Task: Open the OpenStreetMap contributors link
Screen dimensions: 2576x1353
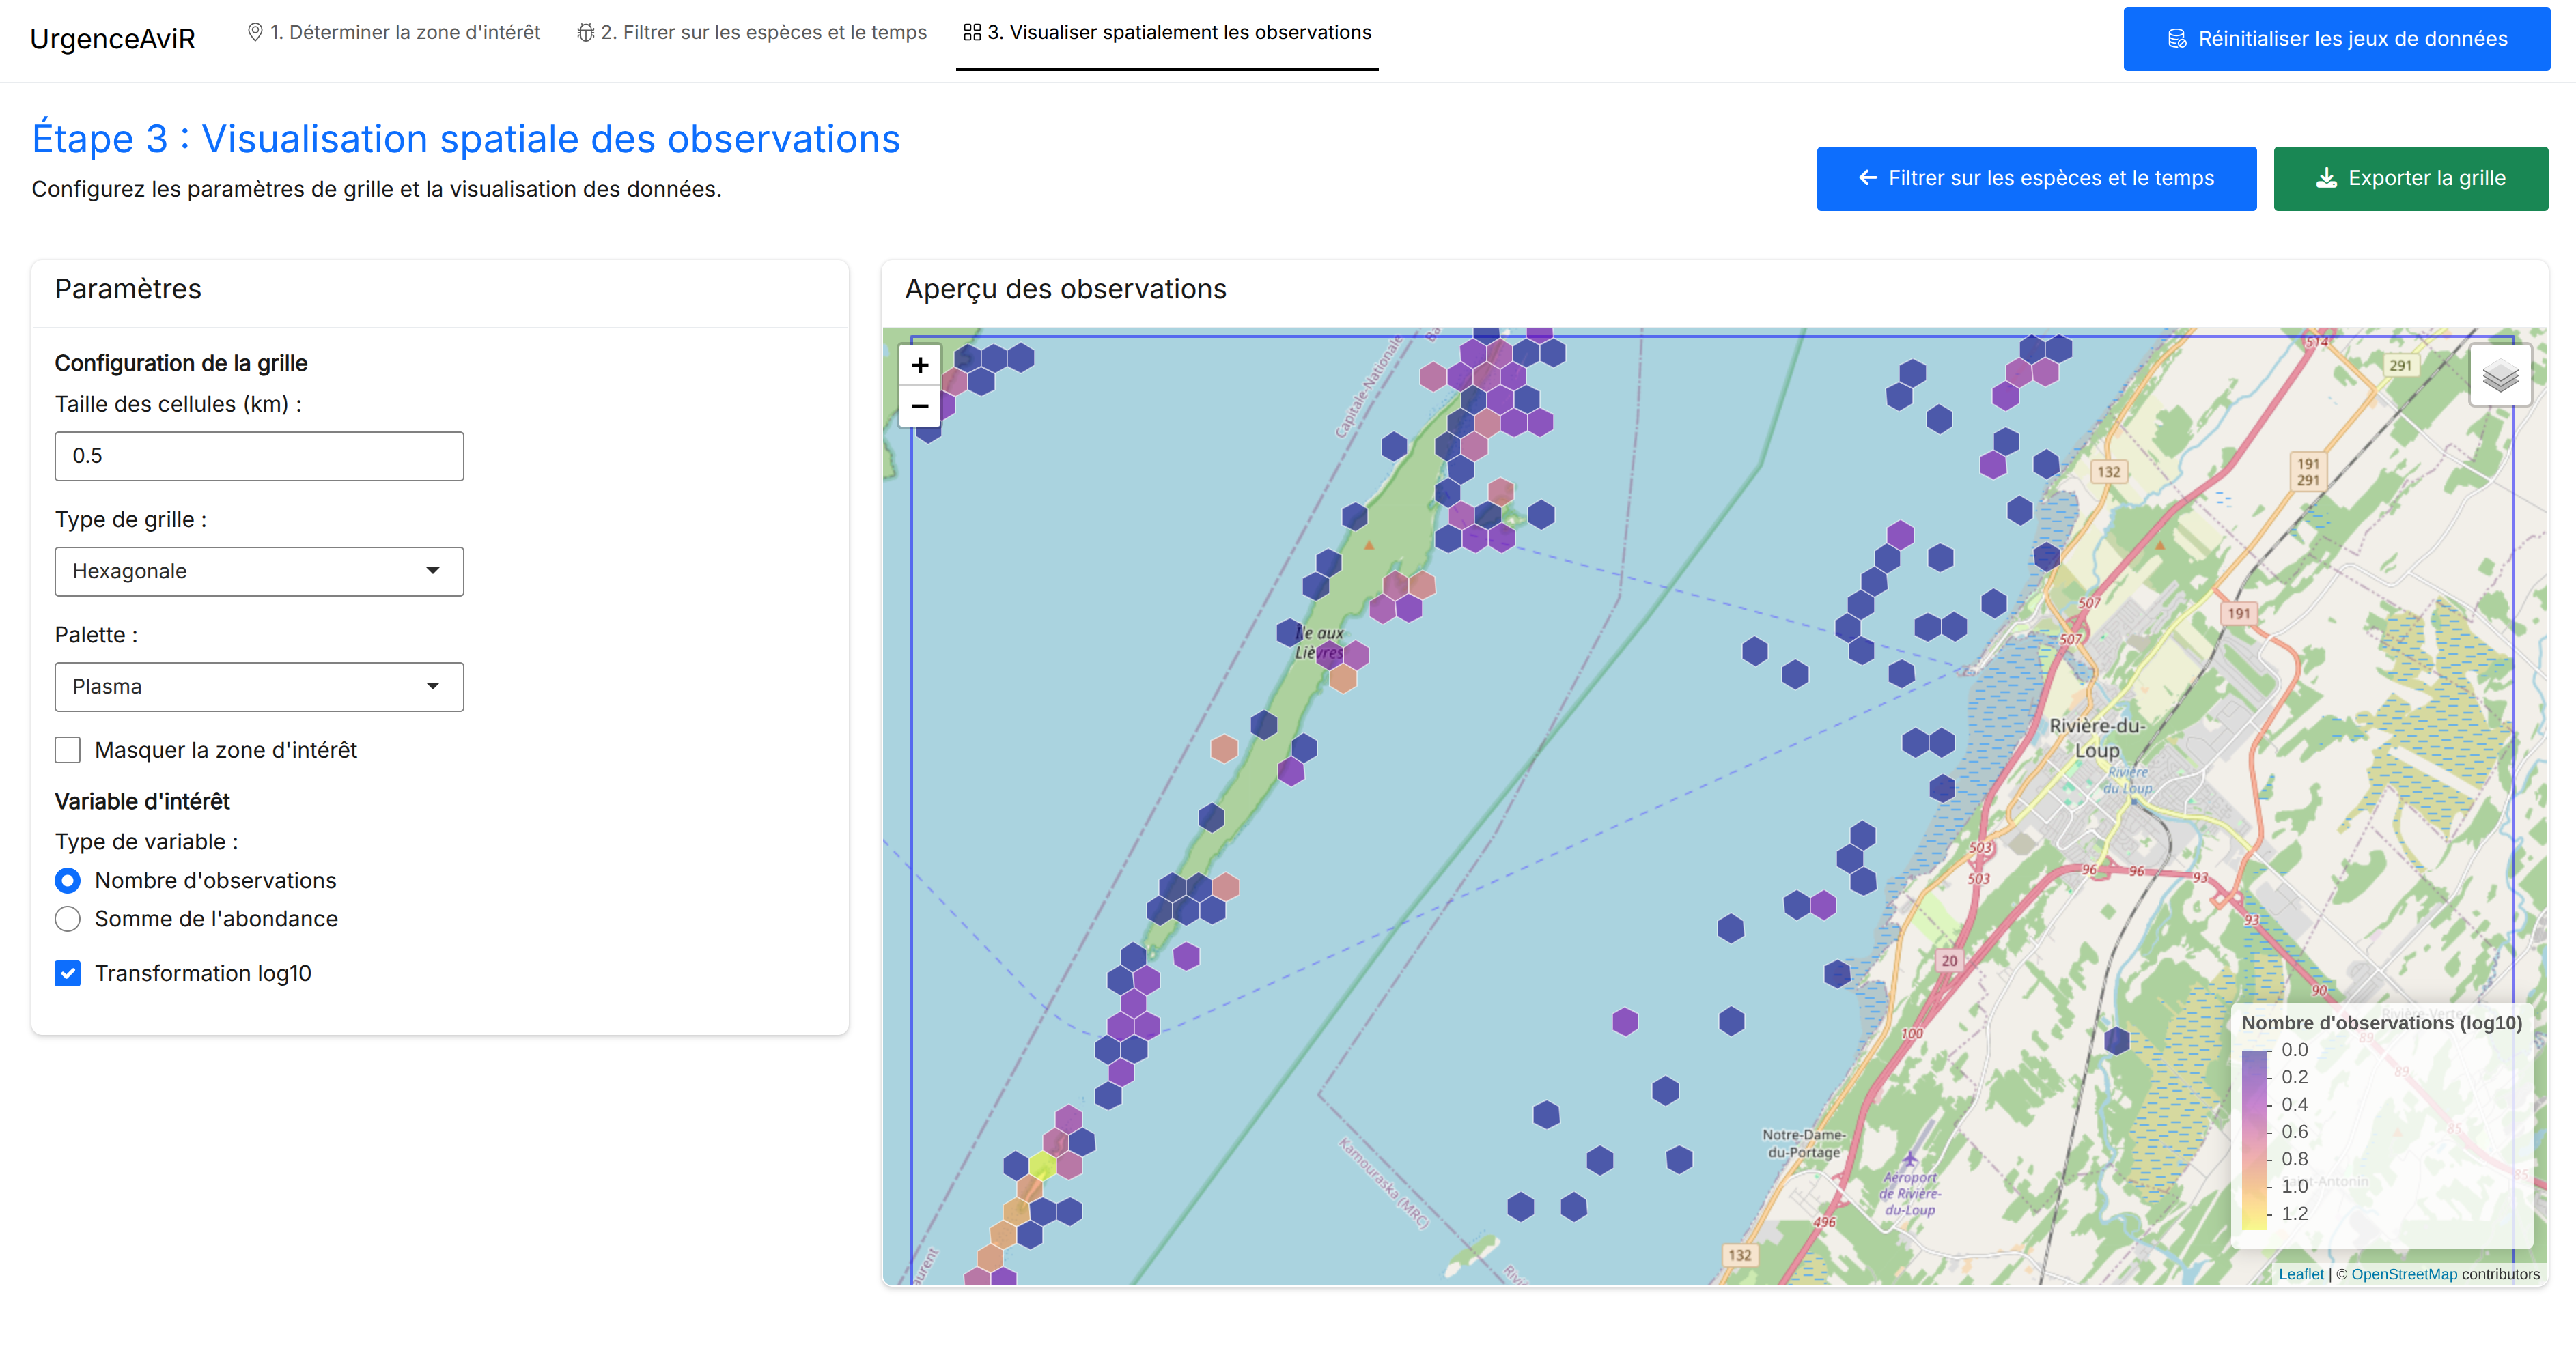Action: 2403,1274
